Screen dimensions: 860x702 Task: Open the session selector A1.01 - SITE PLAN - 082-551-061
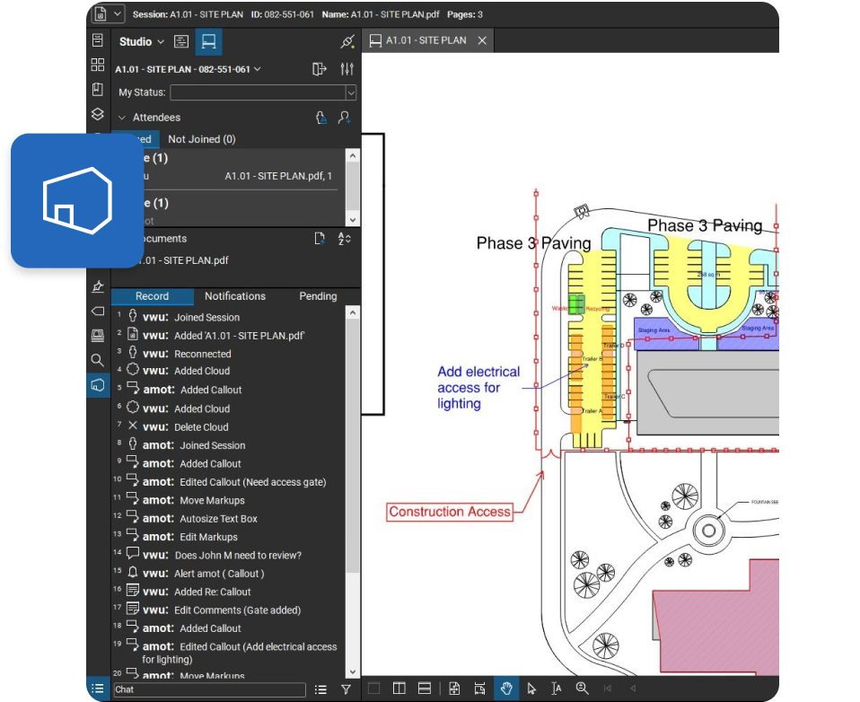(x=188, y=69)
